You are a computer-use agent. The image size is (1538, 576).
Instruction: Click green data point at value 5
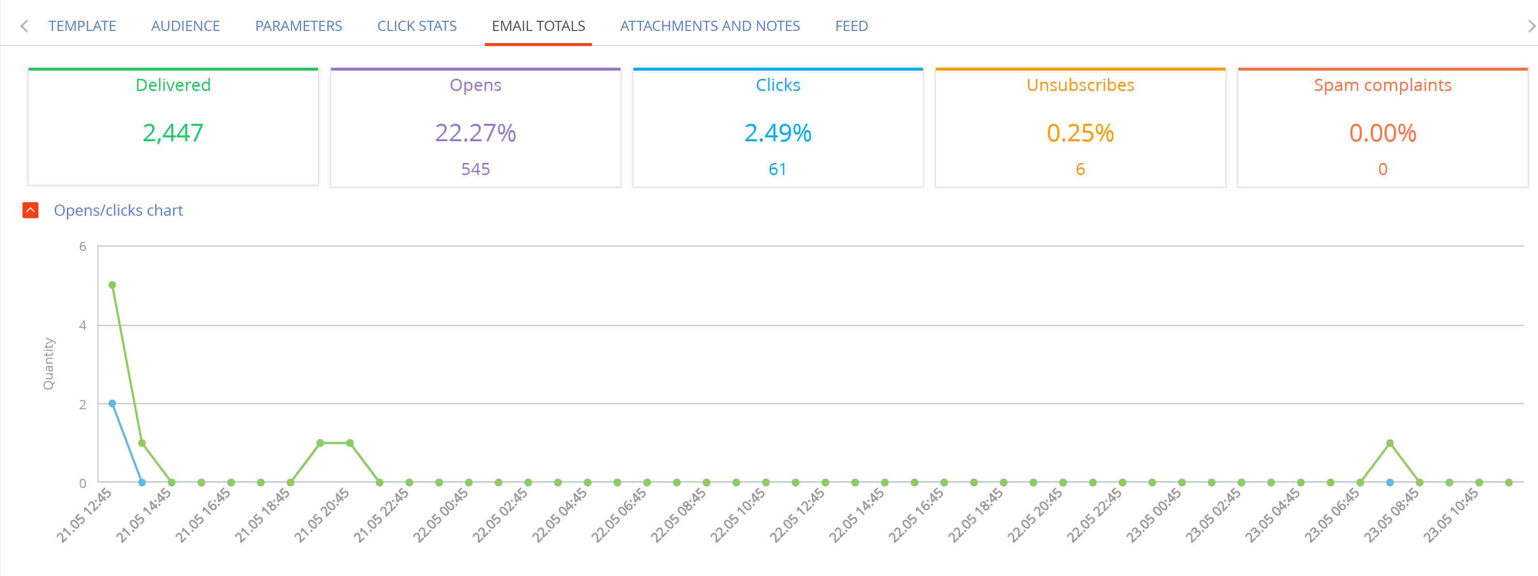coord(112,285)
